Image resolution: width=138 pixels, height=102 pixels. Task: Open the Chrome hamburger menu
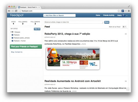tap(129, 11)
